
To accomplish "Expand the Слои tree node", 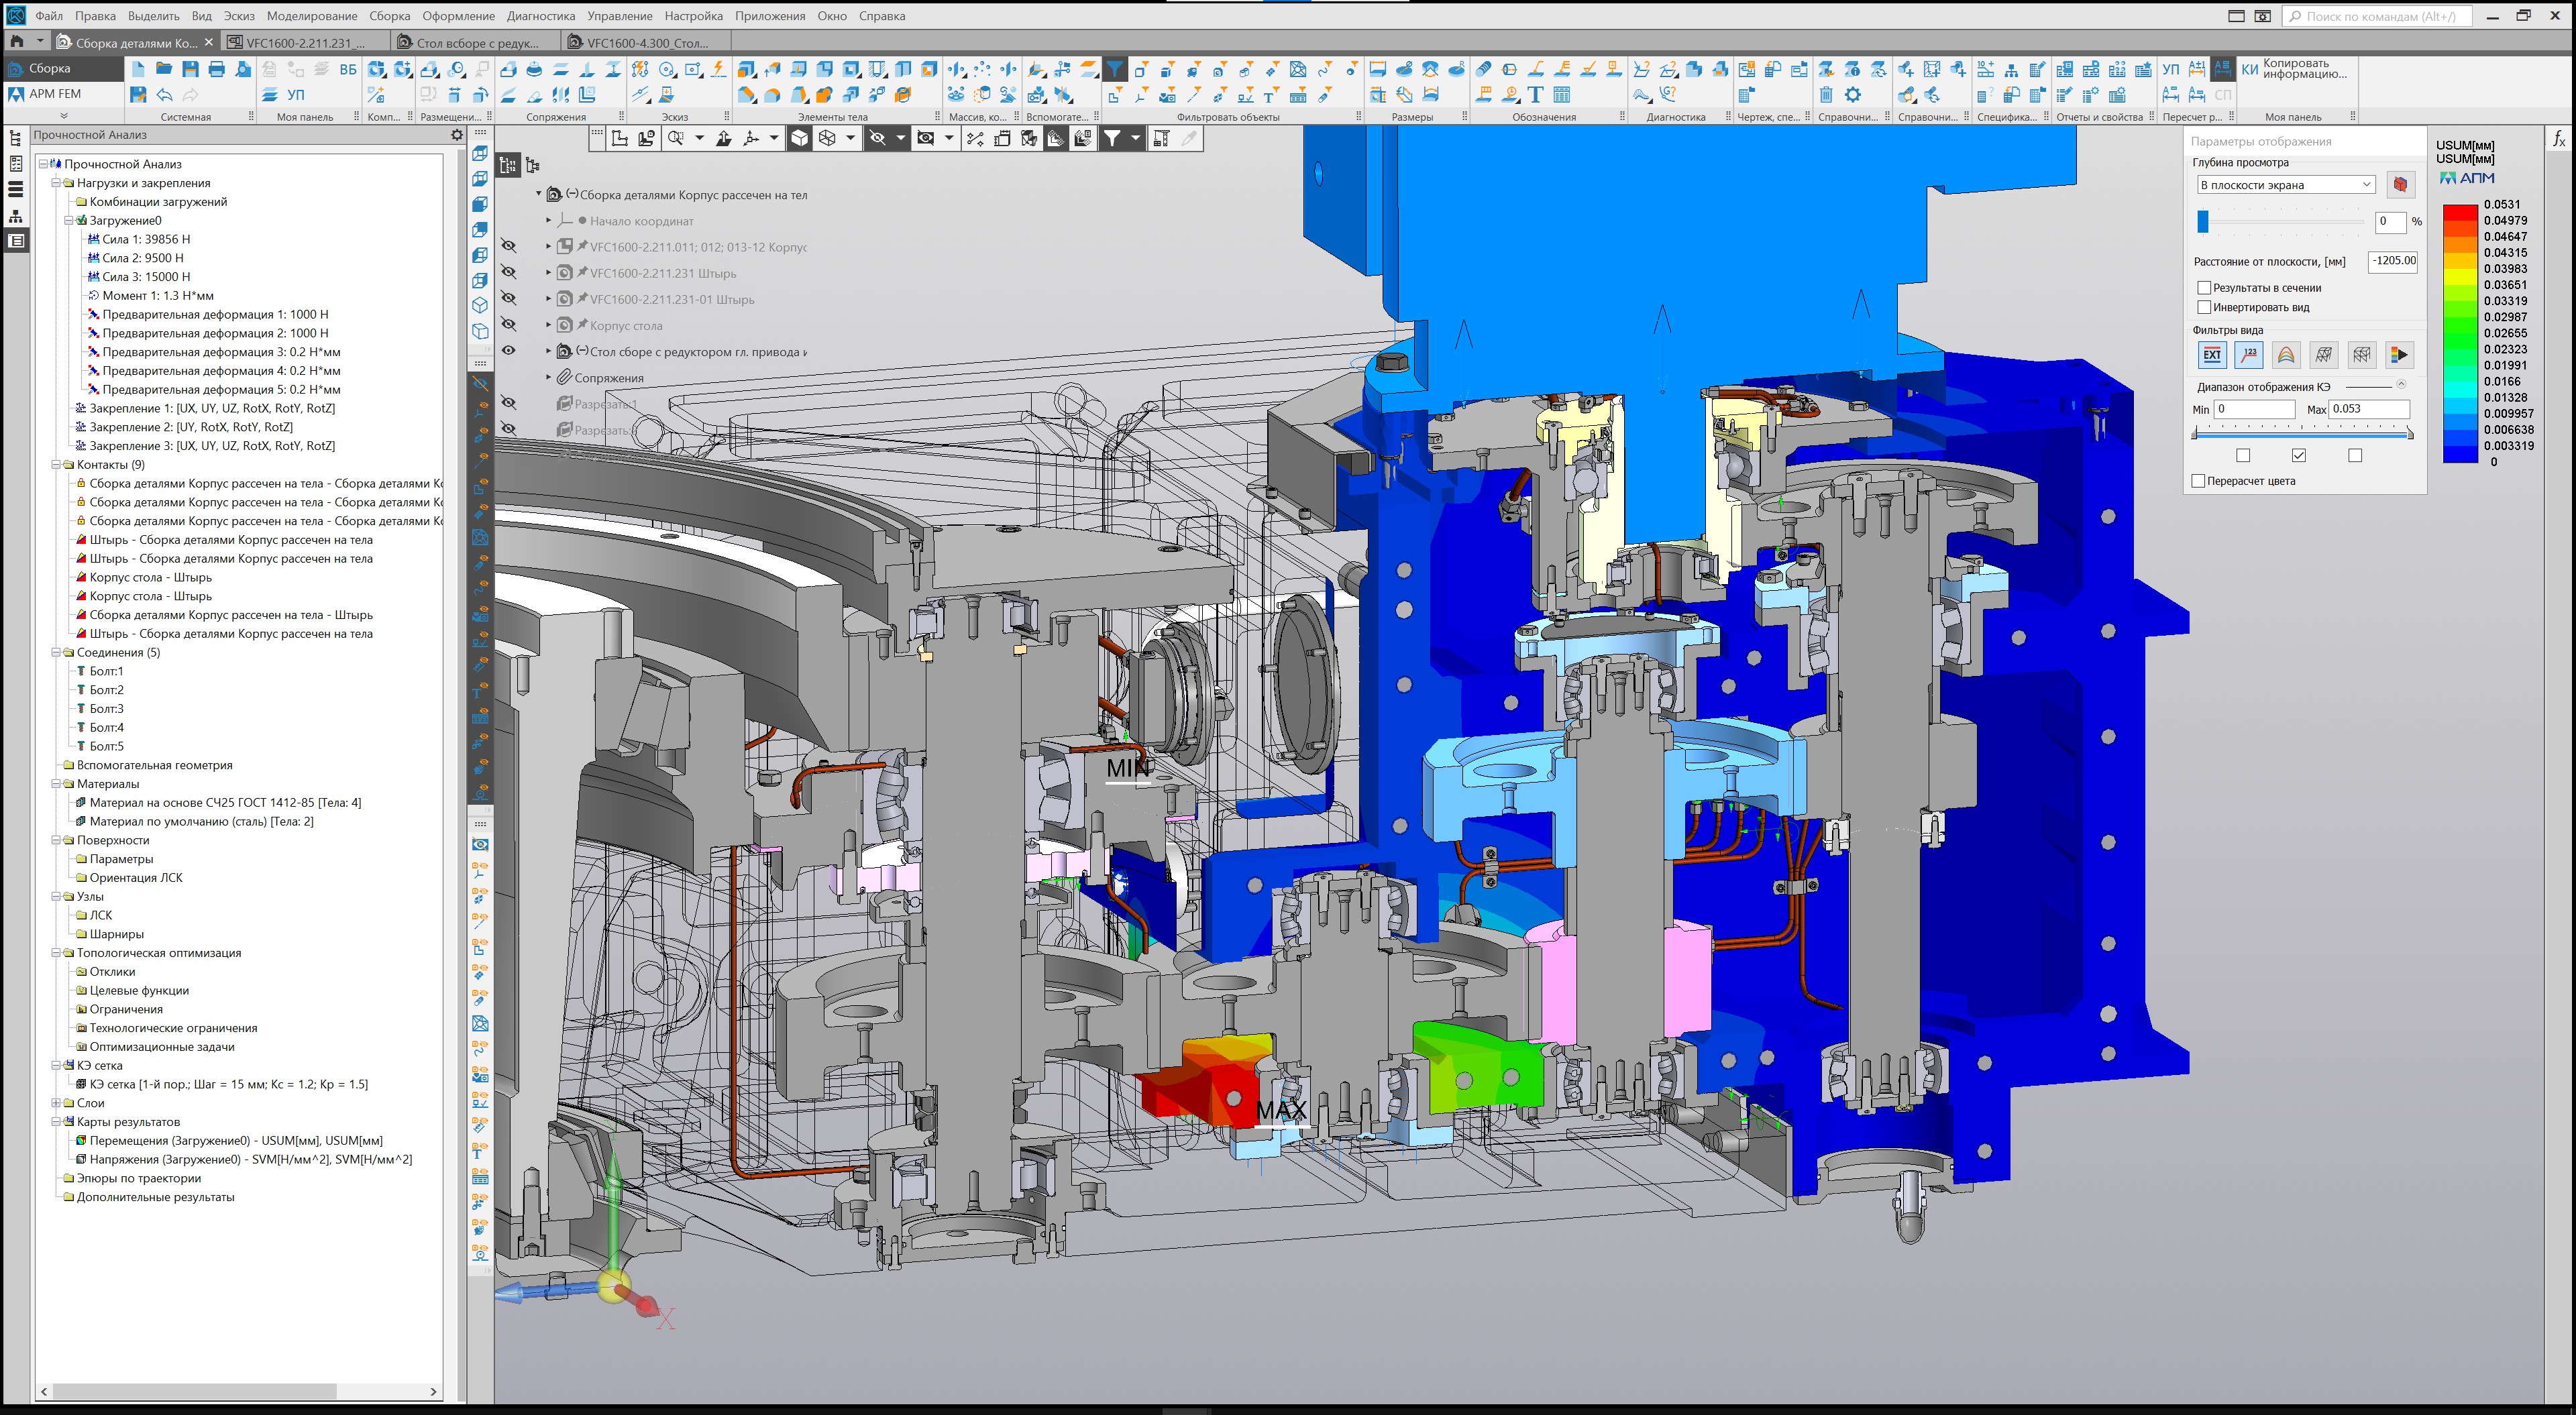I will 56,1103.
